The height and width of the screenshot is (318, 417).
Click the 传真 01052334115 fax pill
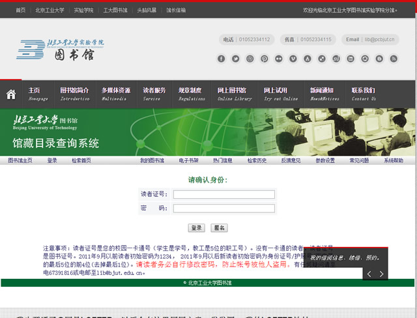point(308,40)
